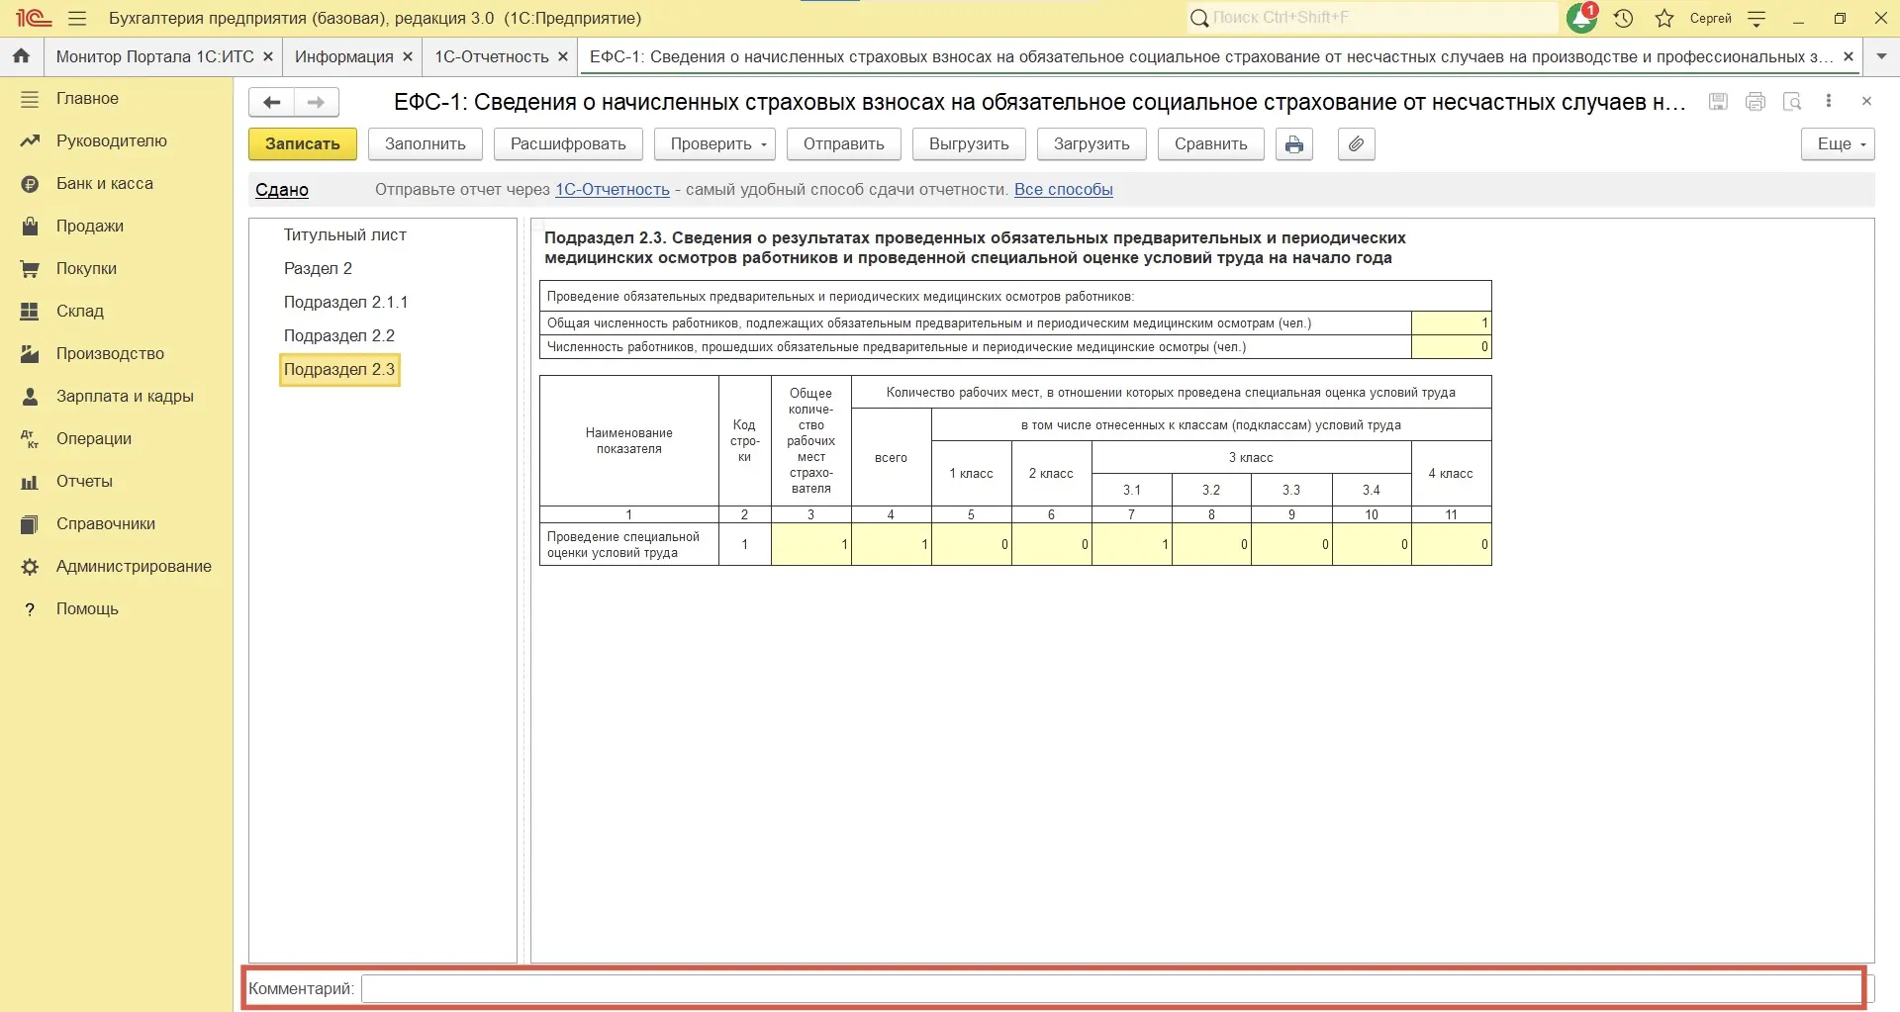Select the 3.1 class cell with value 1
The height and width of the screenshot is (1012, 1900).
click(1132, 545)
